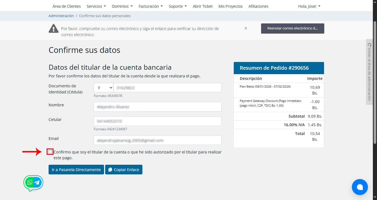
Task: Click the Nombre input field
Action: pyautogui.click(x=158, y=107)
